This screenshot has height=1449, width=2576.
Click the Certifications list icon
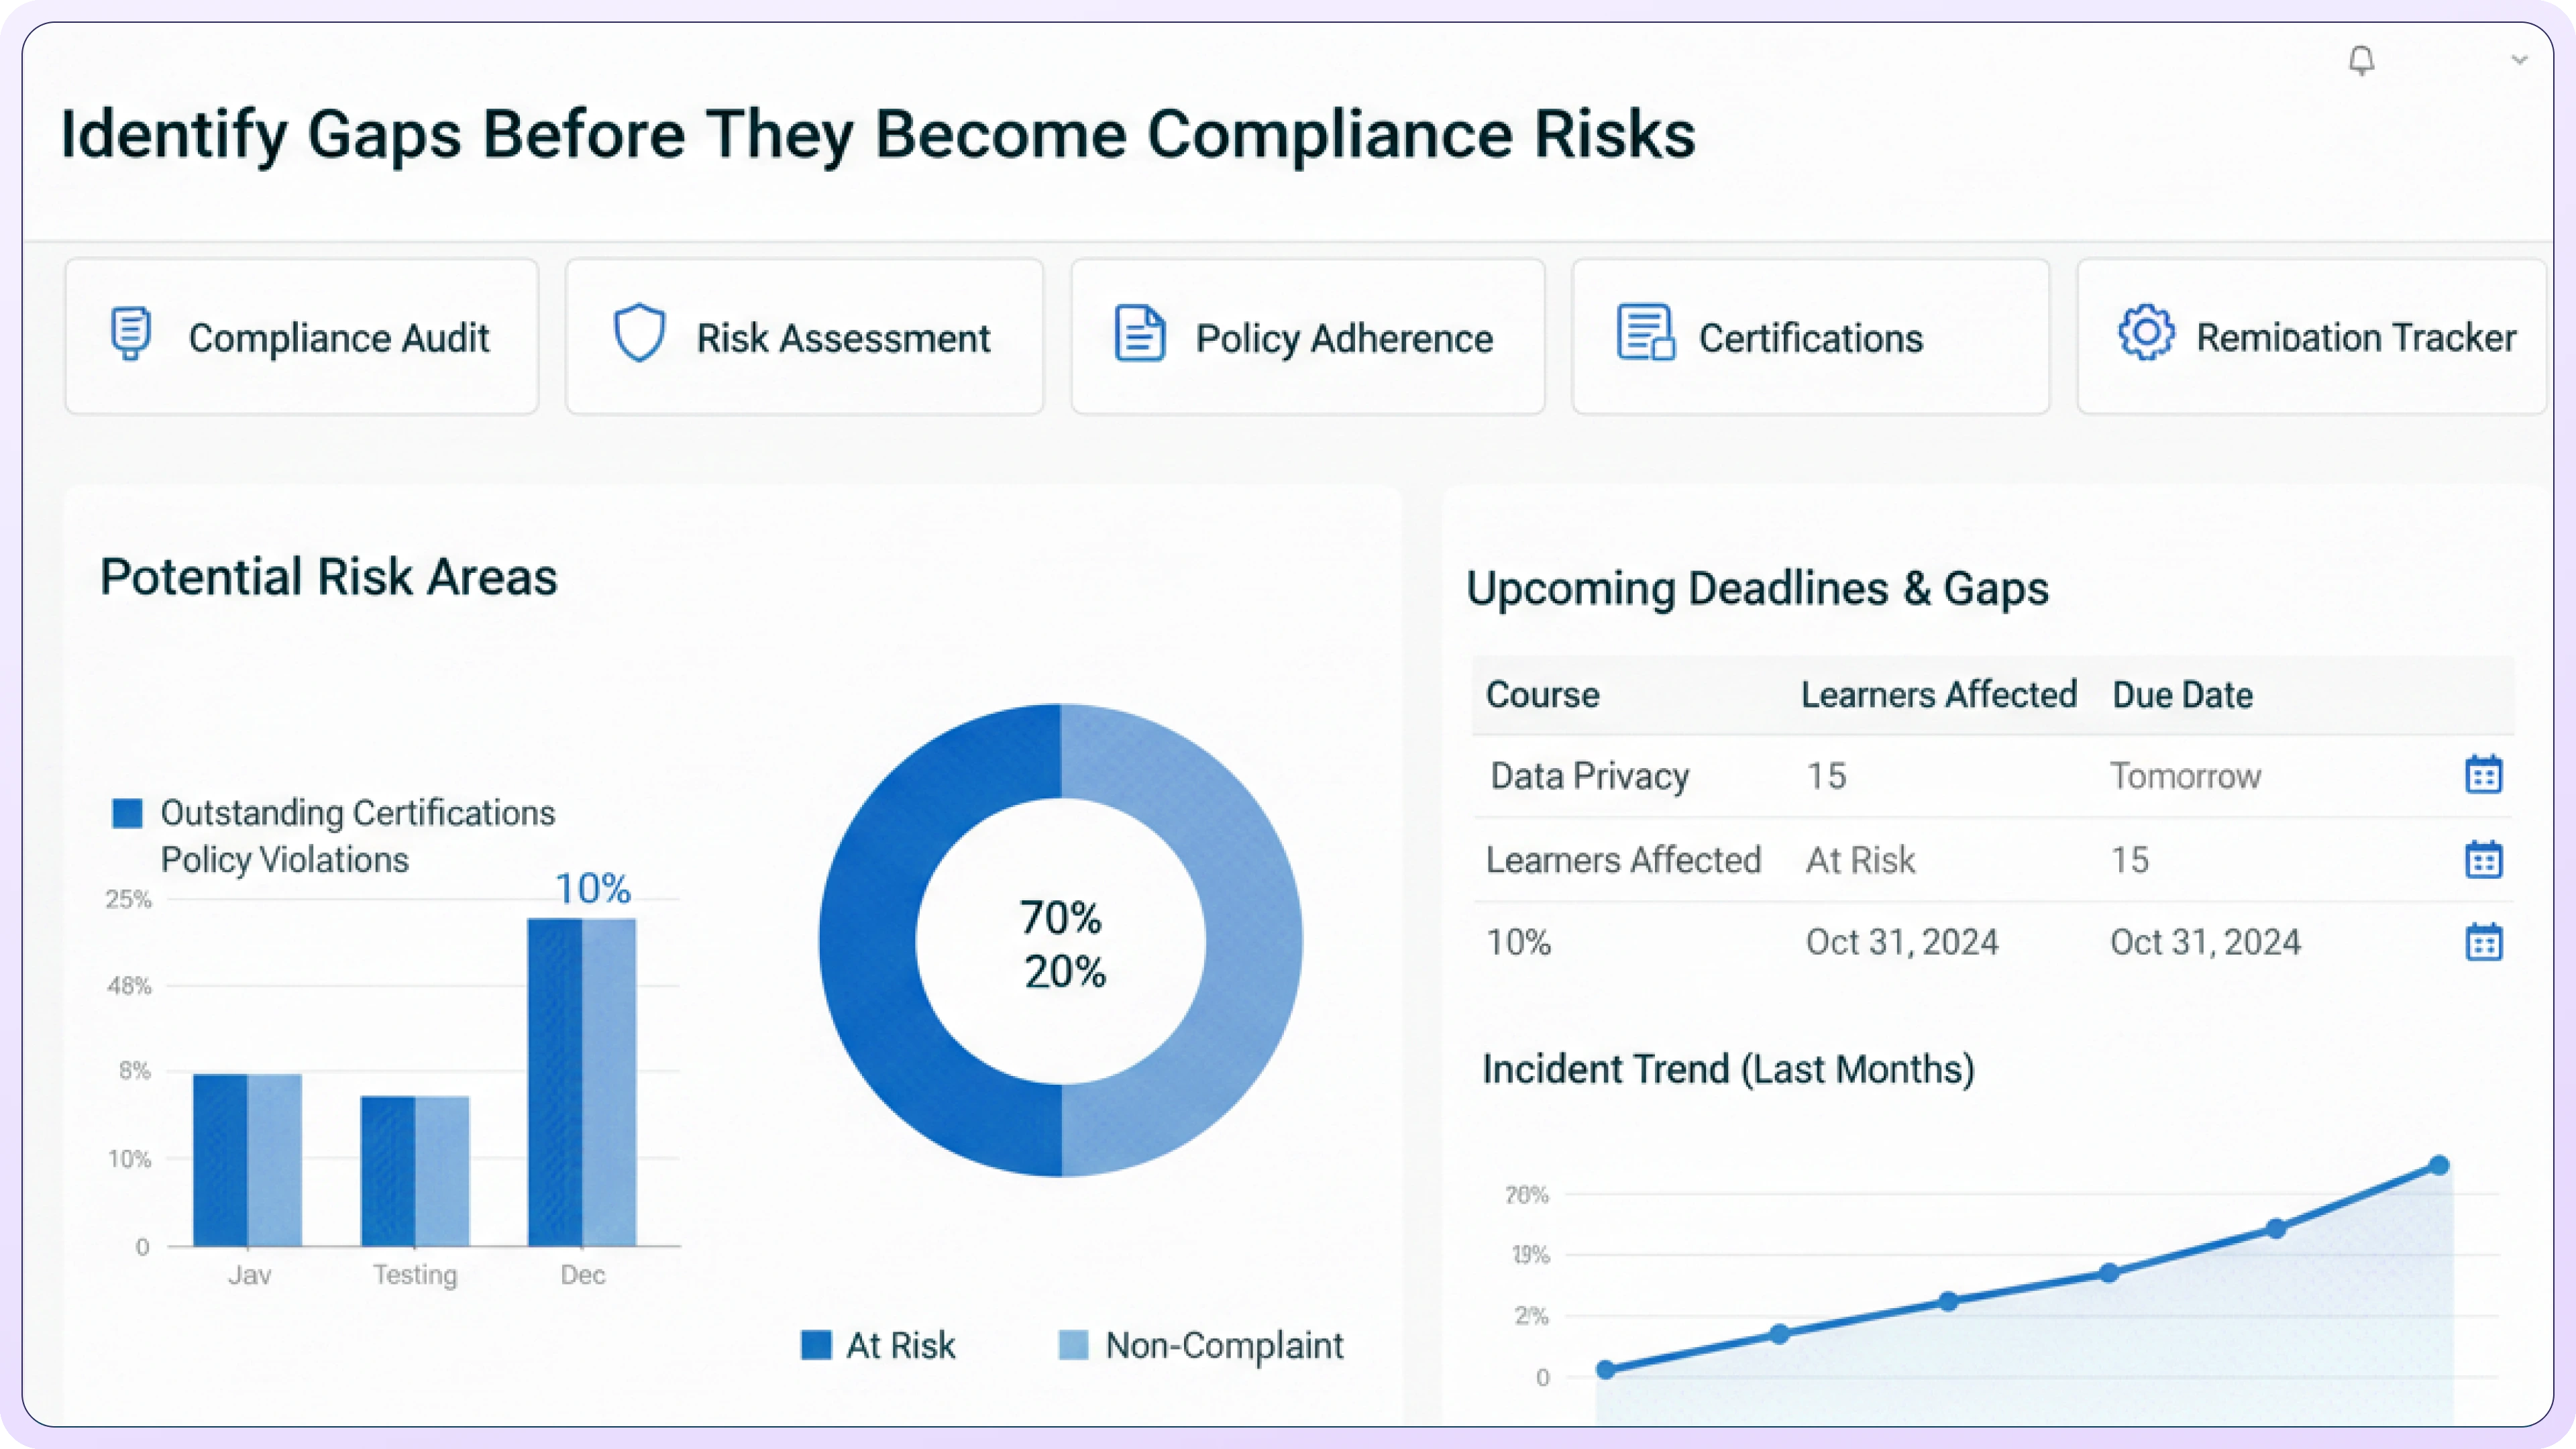[1645, 333]
